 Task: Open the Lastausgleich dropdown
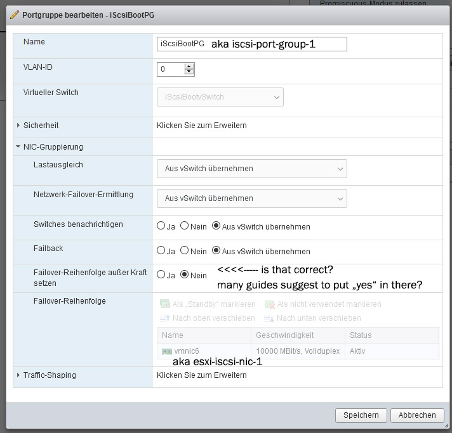tap(251, 169)
